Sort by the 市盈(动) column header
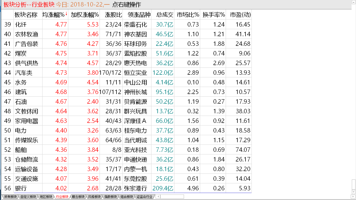The image size is (356, 200). 240,15
